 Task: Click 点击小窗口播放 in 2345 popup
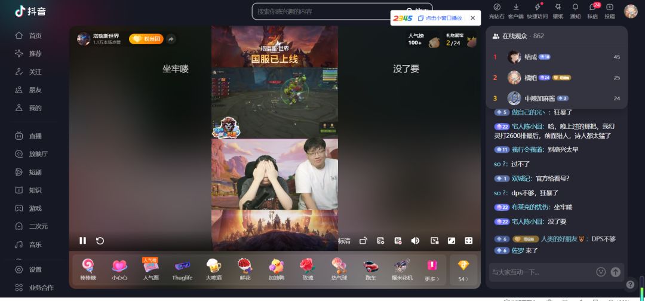click(440, 18)
